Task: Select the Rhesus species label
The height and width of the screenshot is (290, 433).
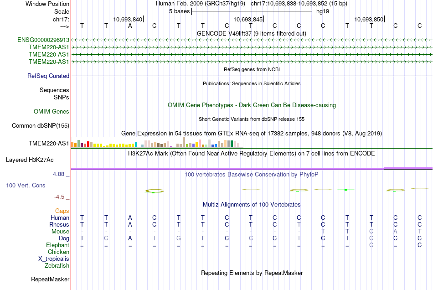Action: (59, 224)
